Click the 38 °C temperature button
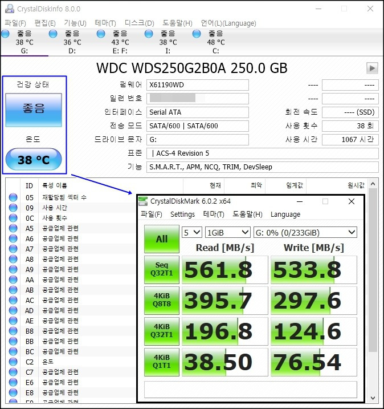The image size is (384, 409). coord(34,159)
